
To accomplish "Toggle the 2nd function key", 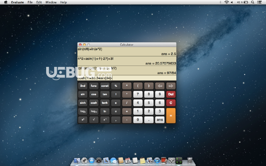I will [x=83, y=86].
